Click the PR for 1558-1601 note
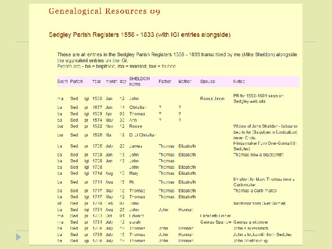The width and height of the screenshot is (332, 249). tap(258, 99)
